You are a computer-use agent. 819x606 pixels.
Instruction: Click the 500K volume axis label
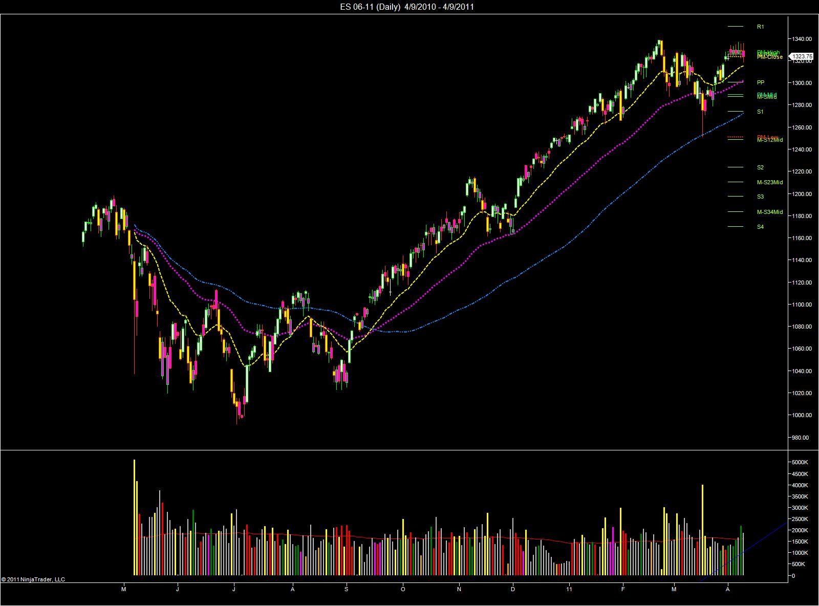(x=800, y=565)
